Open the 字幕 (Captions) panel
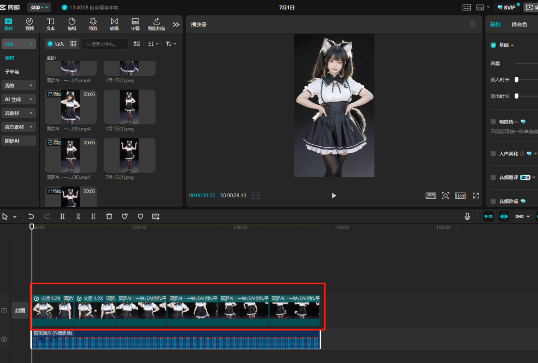538x363 pixels. click(134, 23)
